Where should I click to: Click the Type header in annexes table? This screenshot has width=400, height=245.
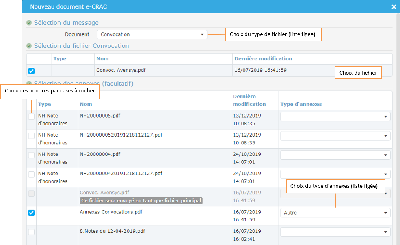tap(45, 104)
